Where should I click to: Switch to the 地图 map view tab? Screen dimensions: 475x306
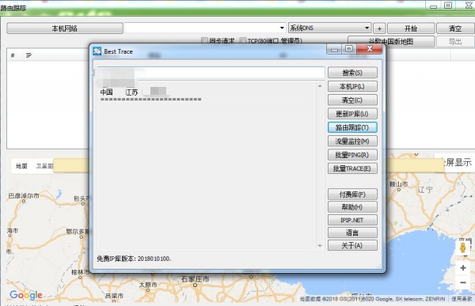coord(21,166)
